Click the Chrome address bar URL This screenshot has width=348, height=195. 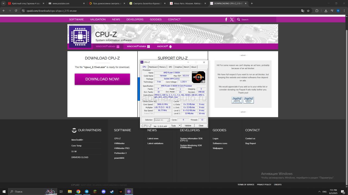pyautogui.click(x=52, y=11)
